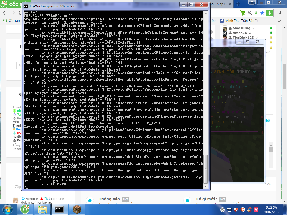Open a new browser tab with plus button
Image resolution: width=287 pixels, height=215 pixels.
pos(238,4)
